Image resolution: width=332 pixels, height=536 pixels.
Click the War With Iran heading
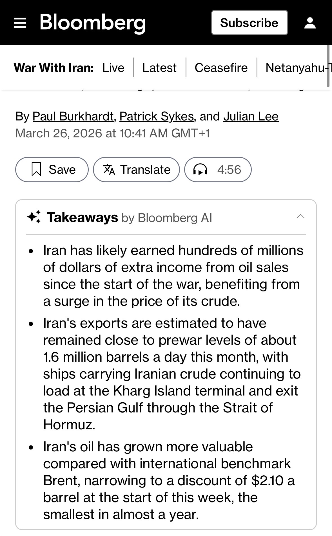pos(54,68)
